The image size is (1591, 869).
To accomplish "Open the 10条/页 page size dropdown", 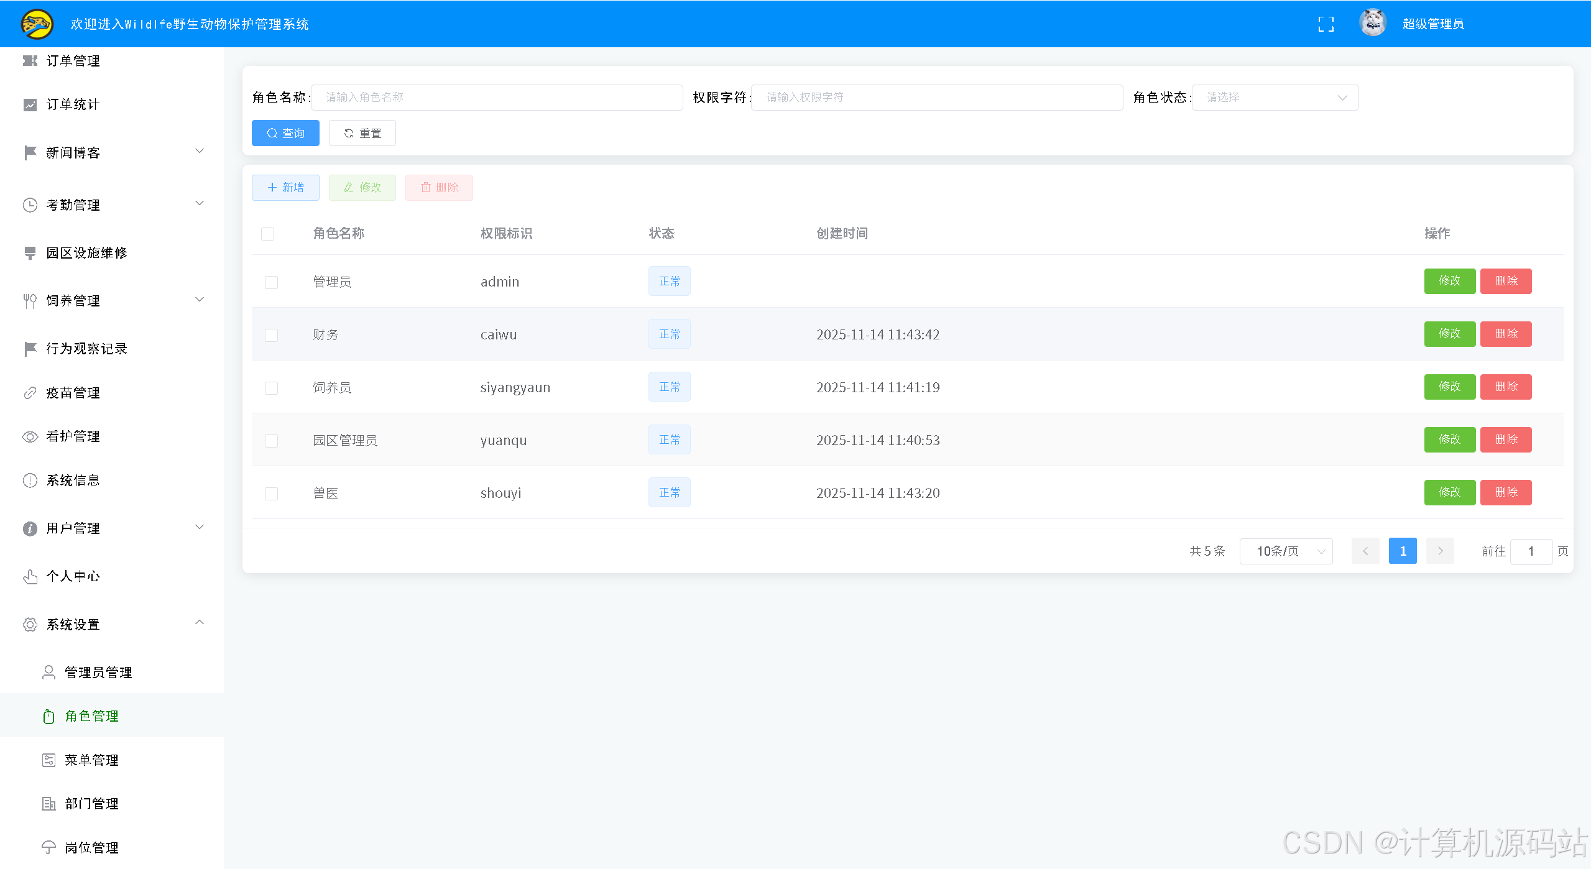I will pos(1286,551).
